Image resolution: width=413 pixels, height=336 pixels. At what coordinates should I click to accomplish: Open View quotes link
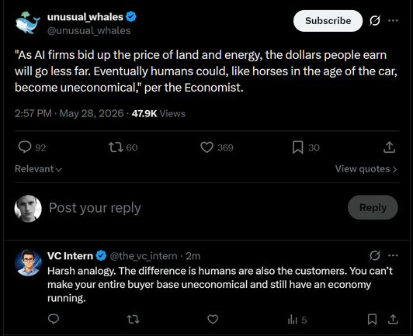point(366,169)
